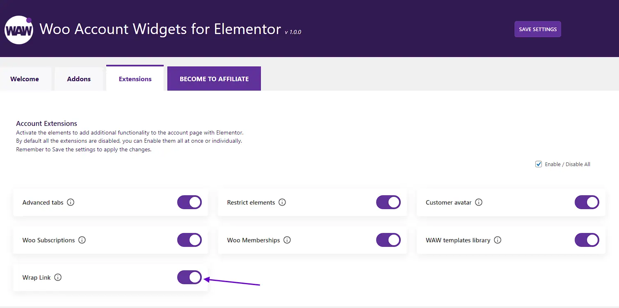Switch to the Welcome tab

click(25, 79)
